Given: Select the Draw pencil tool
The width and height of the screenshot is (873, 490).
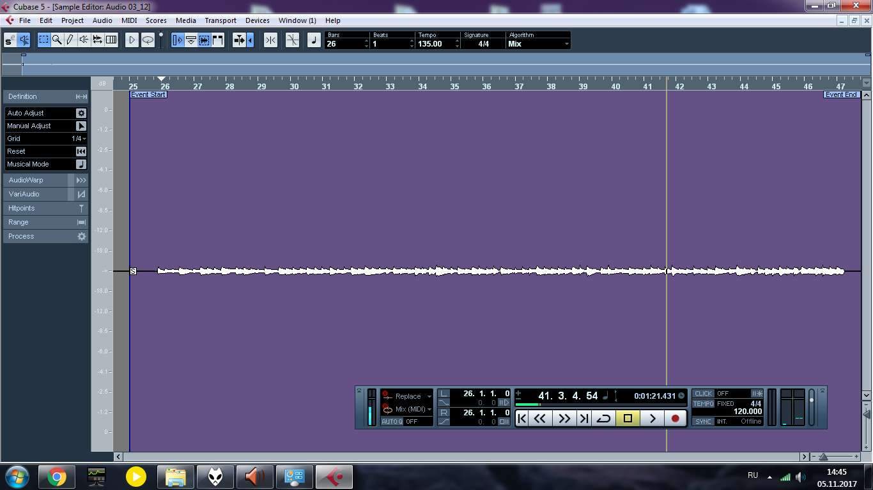Looking at the screenshot, I should pyautogui.click(x=70, y=40).
